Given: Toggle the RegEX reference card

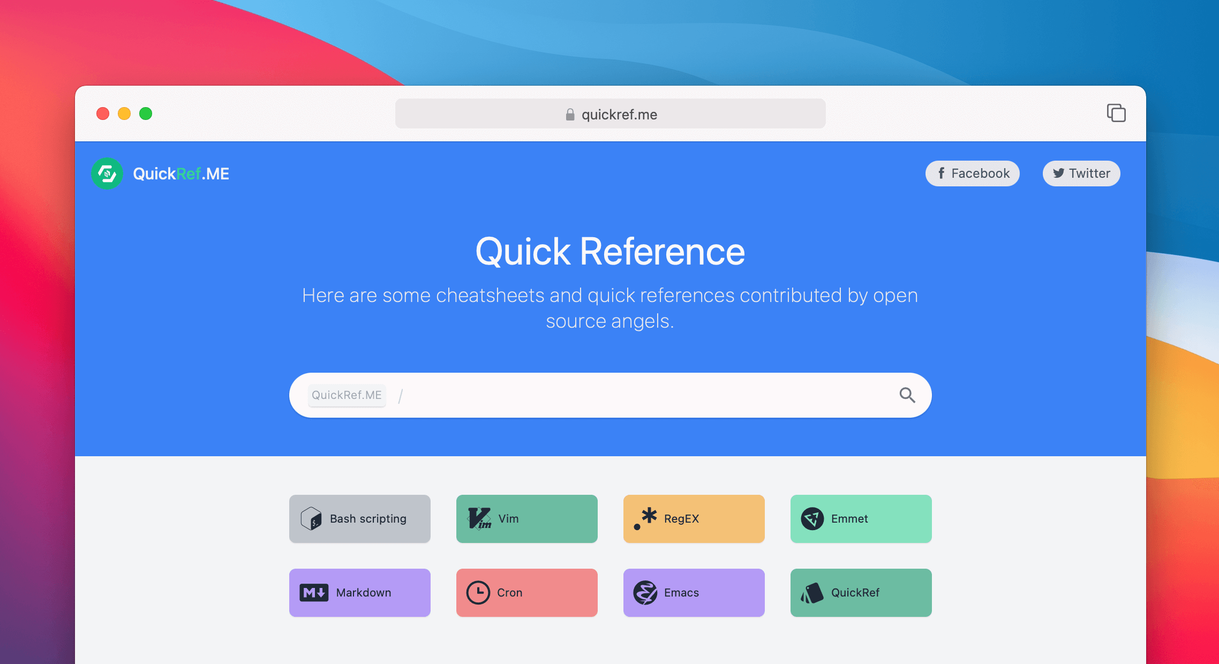Looking at the screenshot, I should point(694,518).
